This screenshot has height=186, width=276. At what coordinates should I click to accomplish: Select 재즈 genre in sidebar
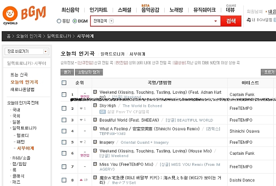click(x=16, y=182)
